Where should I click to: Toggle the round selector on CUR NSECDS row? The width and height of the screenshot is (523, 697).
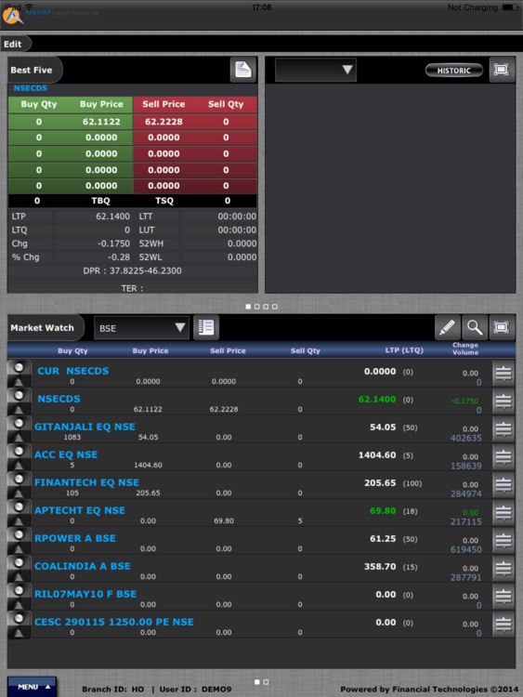pyautogui.click(x=19, y=368)
